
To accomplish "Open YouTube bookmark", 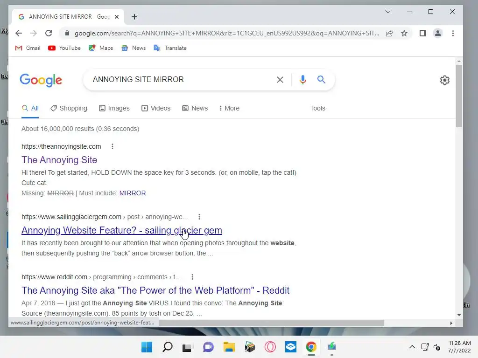I will (64, 48).
